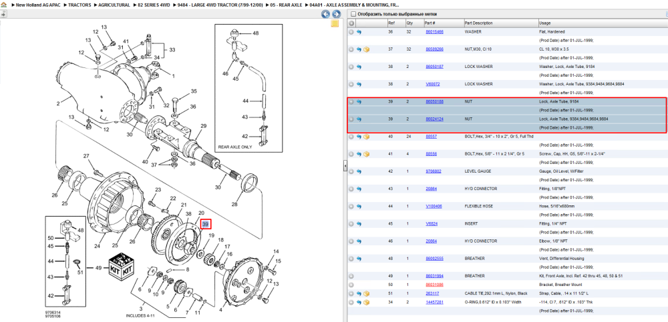This screenshot has height=322, width=668.
Task: Click the header circle icon beside Ref column
Action: (351, 23)
